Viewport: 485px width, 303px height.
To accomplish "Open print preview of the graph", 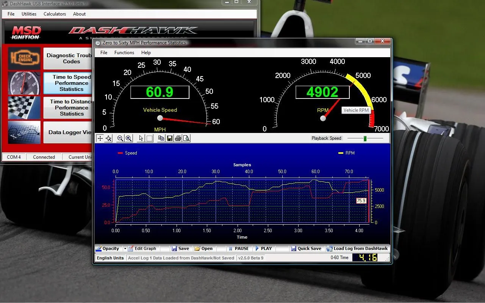I will coord(186,138).
